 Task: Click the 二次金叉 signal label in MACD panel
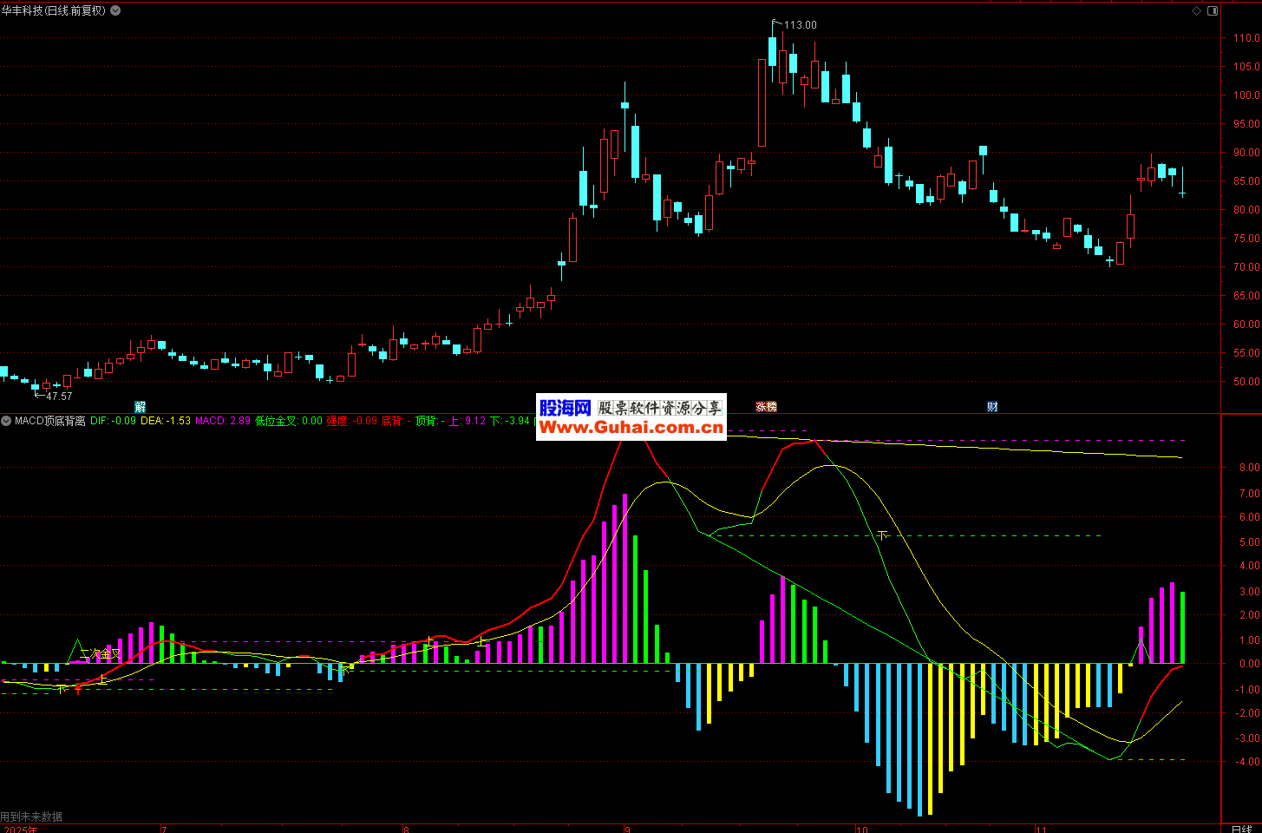pyautogui.click(x=99, y=653)
